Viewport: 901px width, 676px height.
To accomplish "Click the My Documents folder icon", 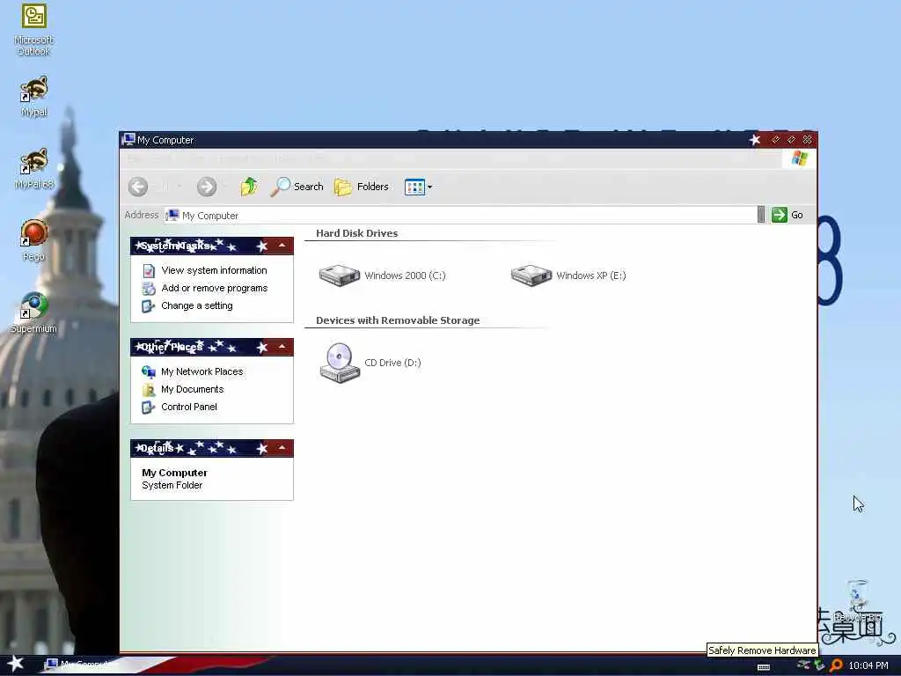I will coord(148,390).
